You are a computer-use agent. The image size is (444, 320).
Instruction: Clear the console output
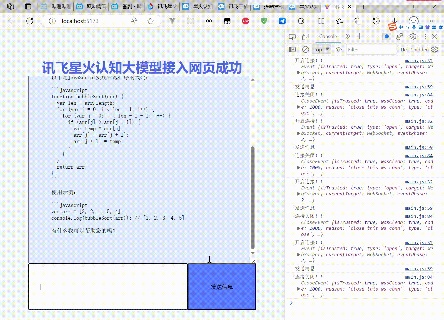306,49
